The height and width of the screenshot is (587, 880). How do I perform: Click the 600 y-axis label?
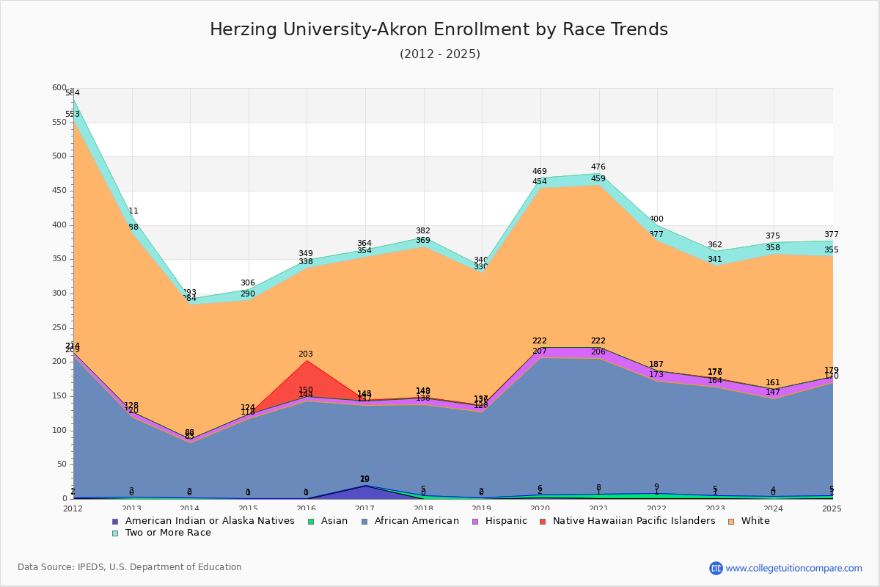pyautogui.click(x=59, y=88)
